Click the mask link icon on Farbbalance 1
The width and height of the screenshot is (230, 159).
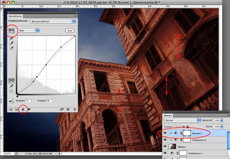click(x=177, y=153)
